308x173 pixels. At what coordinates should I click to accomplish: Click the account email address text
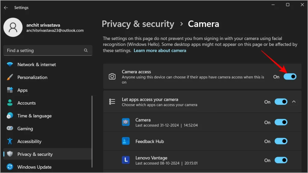point(55,31)
